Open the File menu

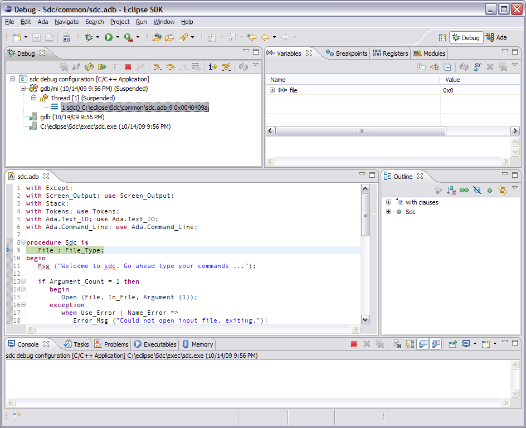tap(9, 22)
